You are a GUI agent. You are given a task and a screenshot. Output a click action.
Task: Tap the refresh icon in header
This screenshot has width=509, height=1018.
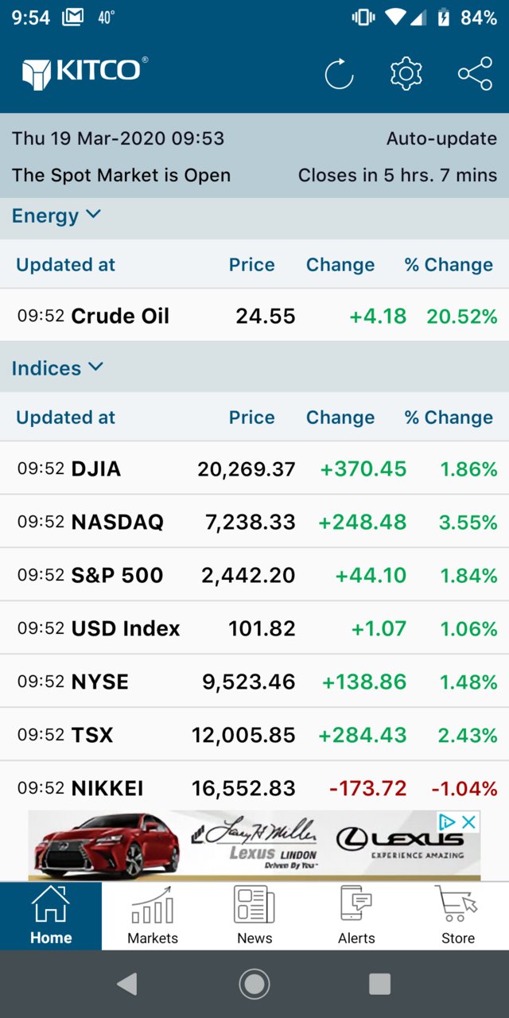tap(339, 74)
